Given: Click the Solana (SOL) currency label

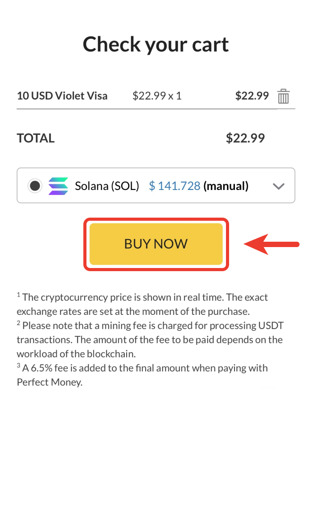Looking at the screenshot, I should pyautogui.click(x=107, y=186).
